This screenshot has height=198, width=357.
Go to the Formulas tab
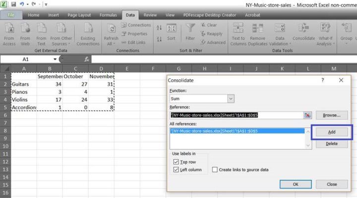click(x=108, y=15)
